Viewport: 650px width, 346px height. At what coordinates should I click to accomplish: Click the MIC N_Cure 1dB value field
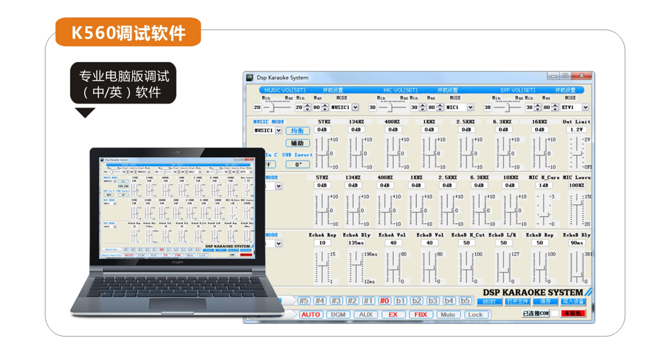click(x=543, y=185)
